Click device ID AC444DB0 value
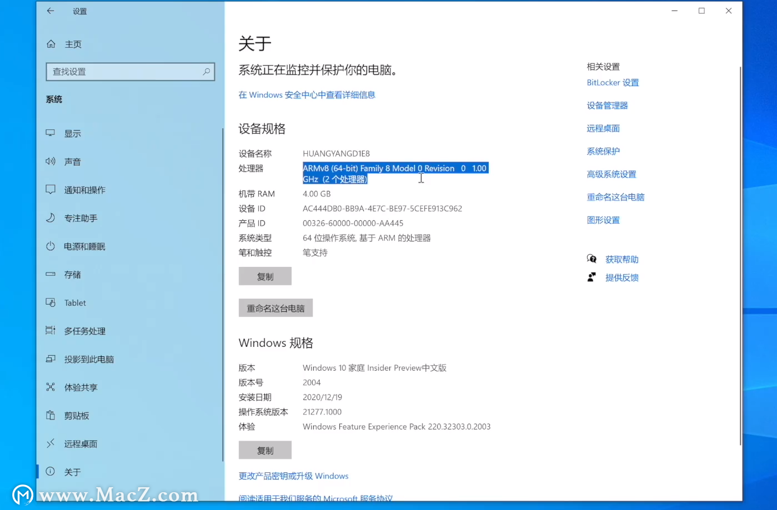Screen dimensions: 777x510 click(382, 209)
